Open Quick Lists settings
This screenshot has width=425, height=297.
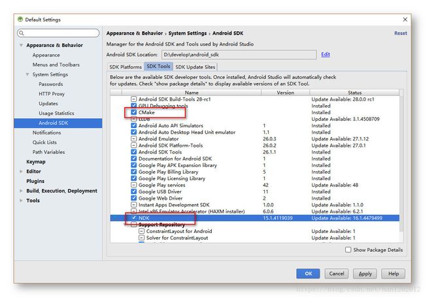pos(44,142)
